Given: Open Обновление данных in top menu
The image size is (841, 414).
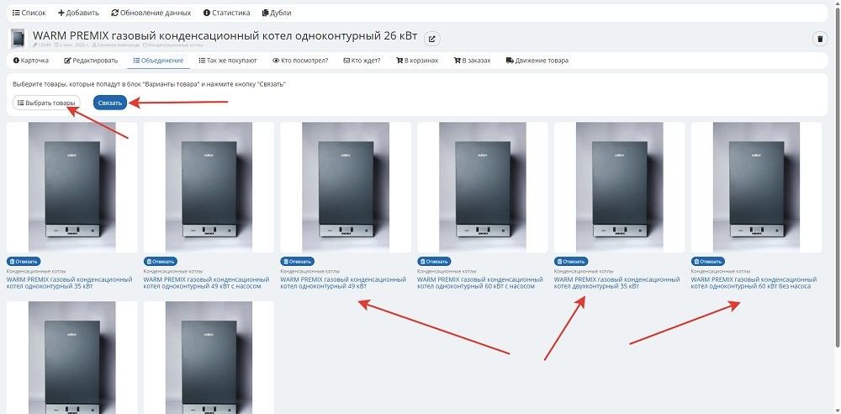Looking at the screenshot, I should pos(151,13).
